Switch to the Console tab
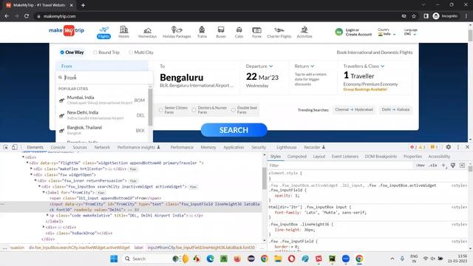Viewport: 473px width, 266px height. tap(58, 147)
